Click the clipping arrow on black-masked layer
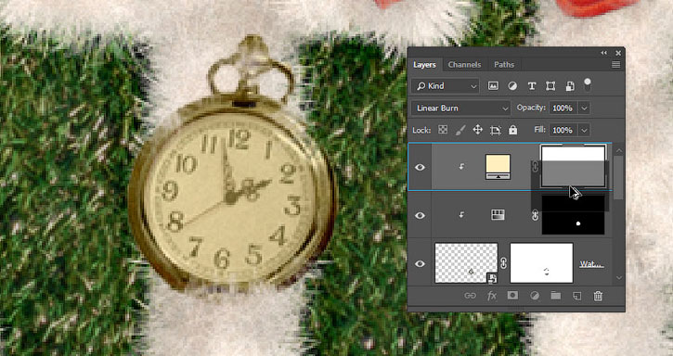The height and width of the screenshot is (356, 673). click(461, 215)
